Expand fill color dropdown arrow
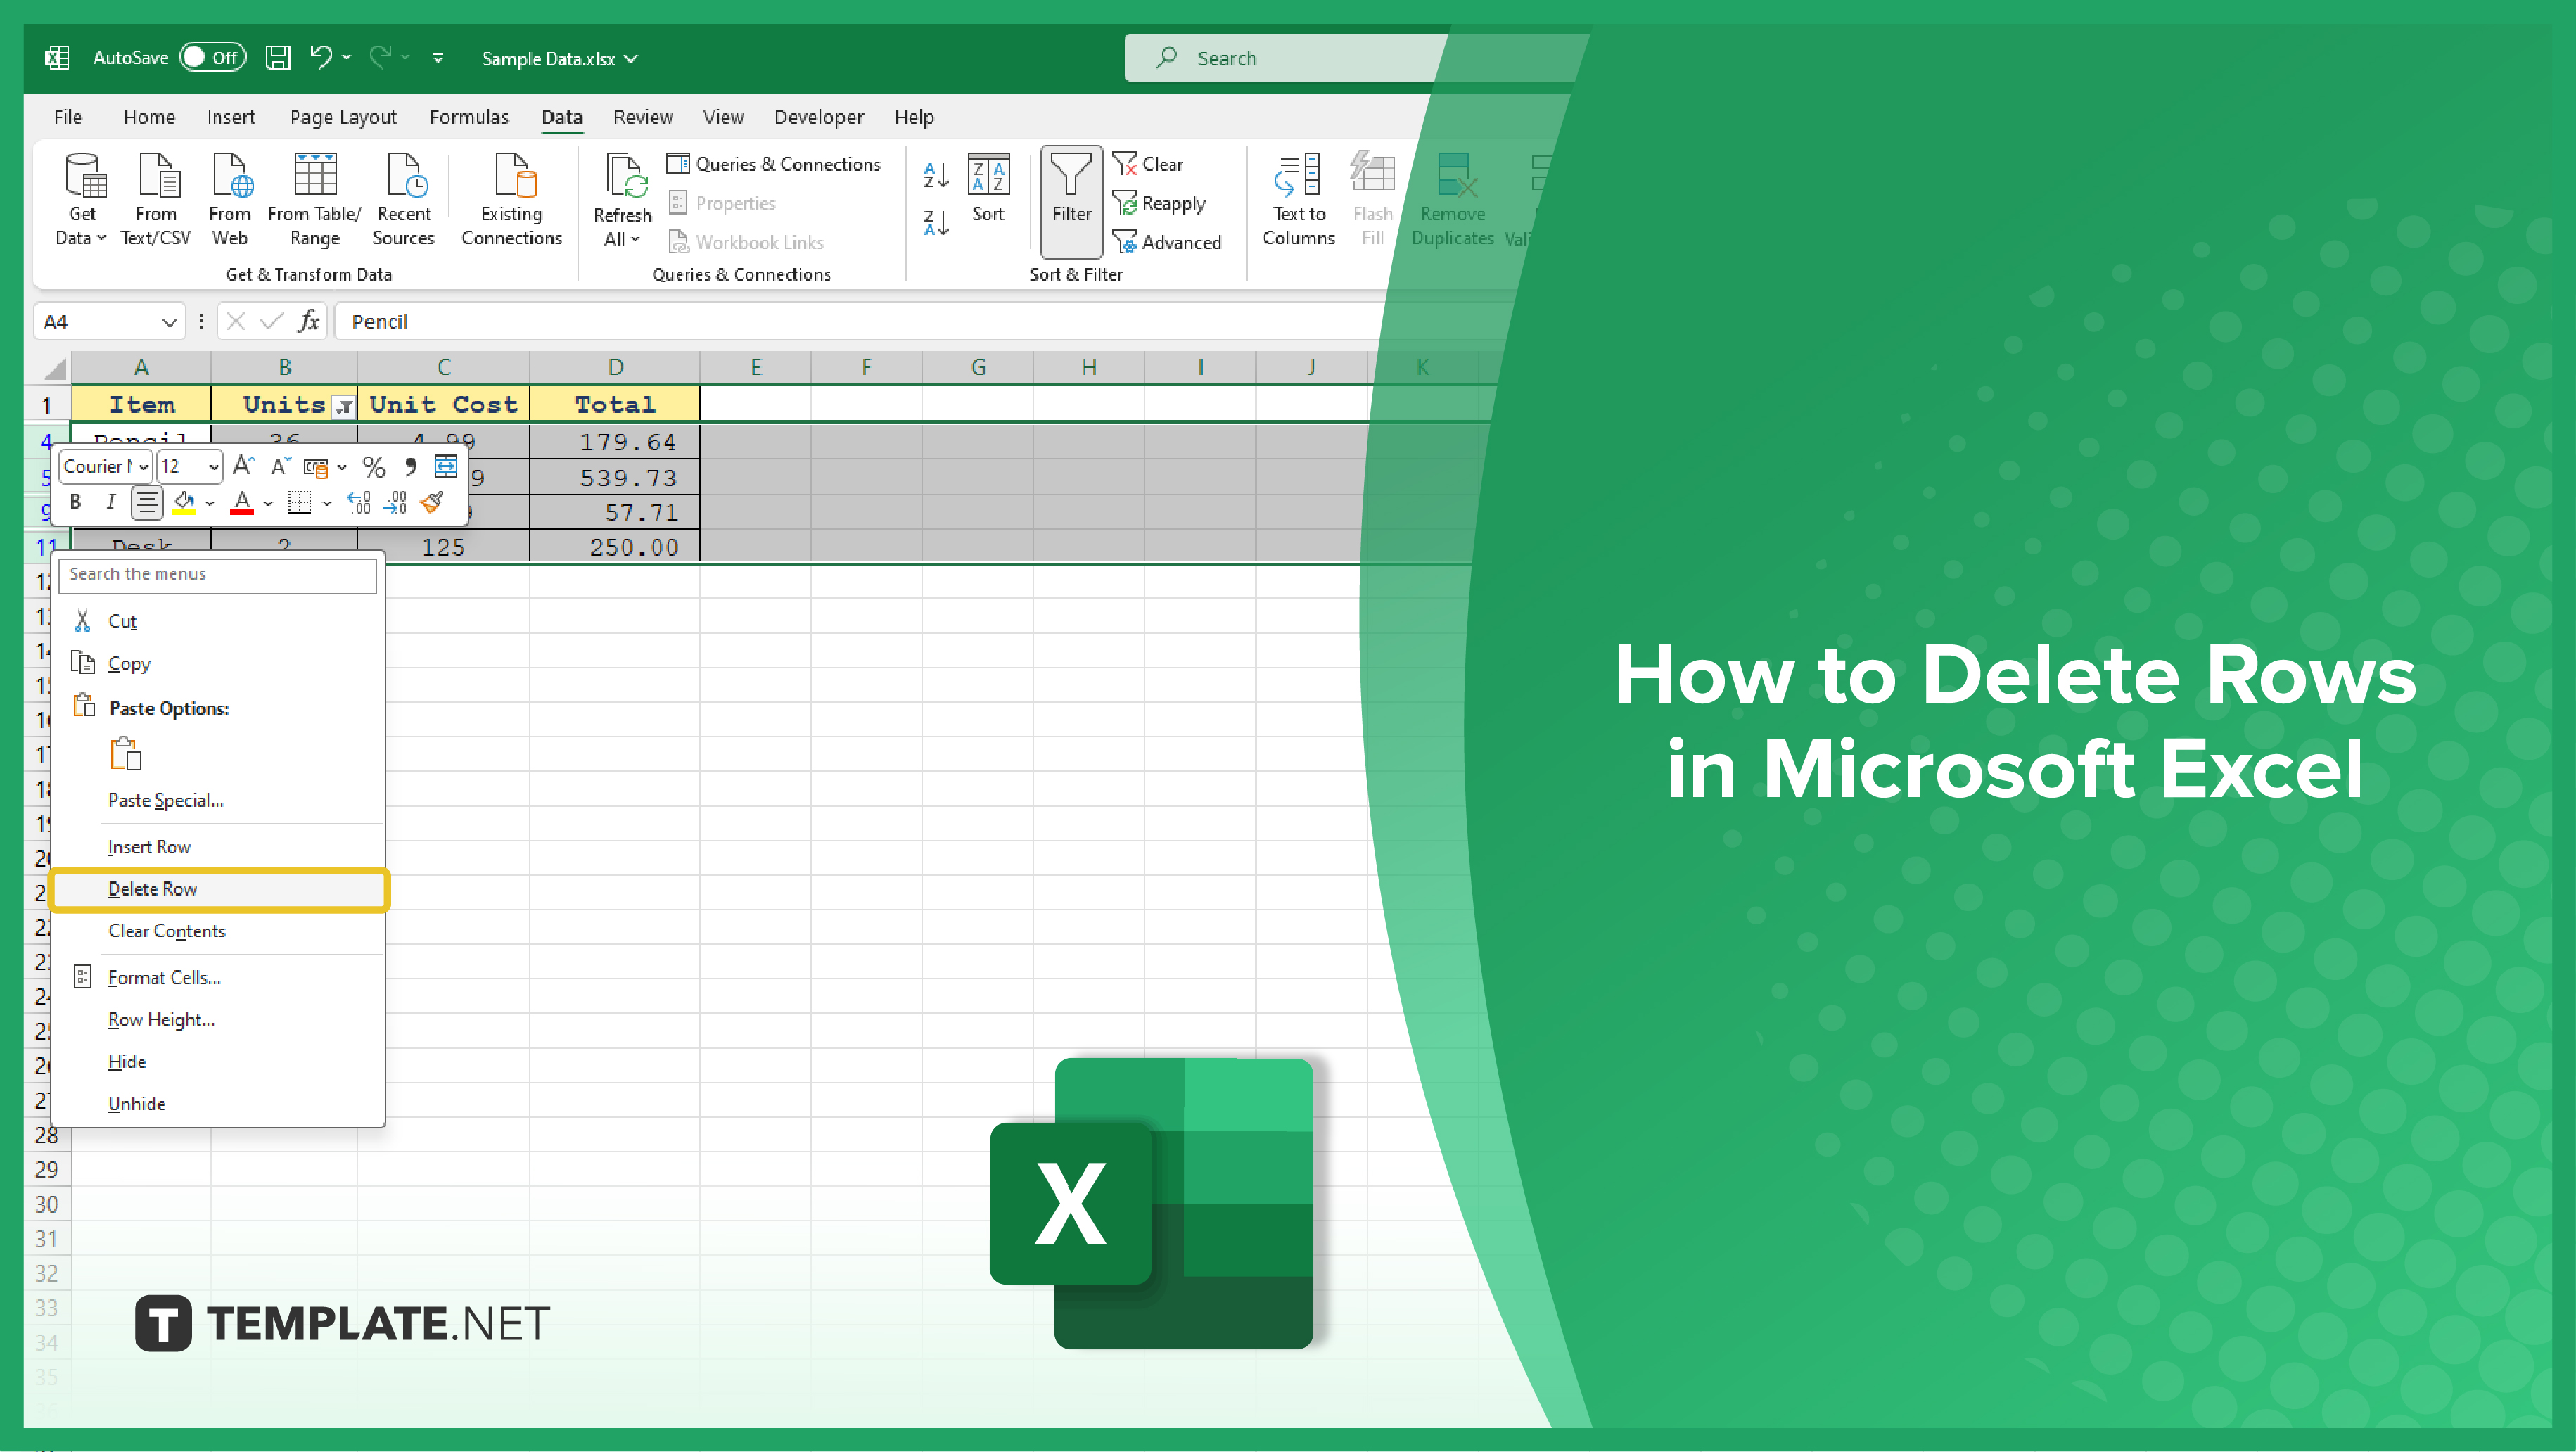This screenshot has height=1452, width=2576. (210, 503)
